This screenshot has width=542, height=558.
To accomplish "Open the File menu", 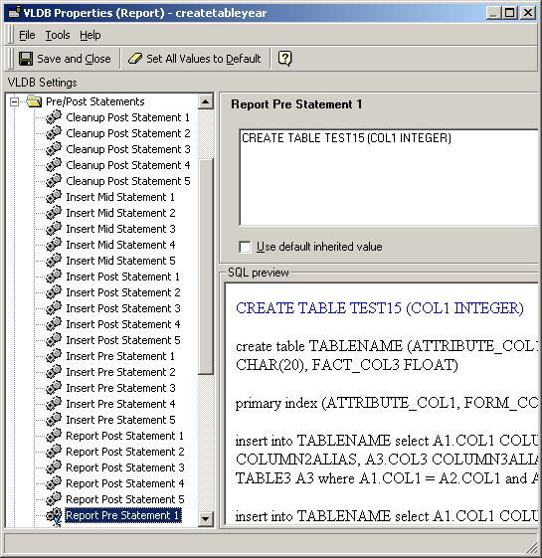I will click(x=27, y=35).
